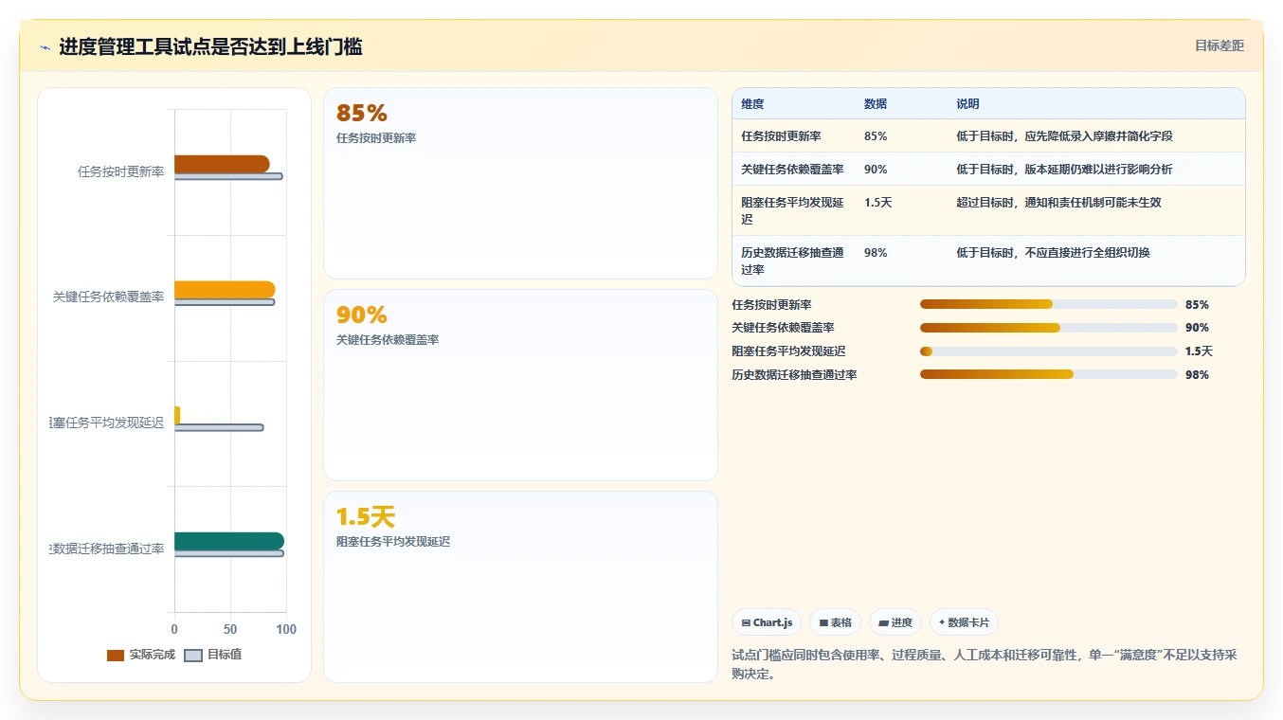
Task: Click the green 数据迁移抽查通过率 chart bar
Action: coord(229,541)
